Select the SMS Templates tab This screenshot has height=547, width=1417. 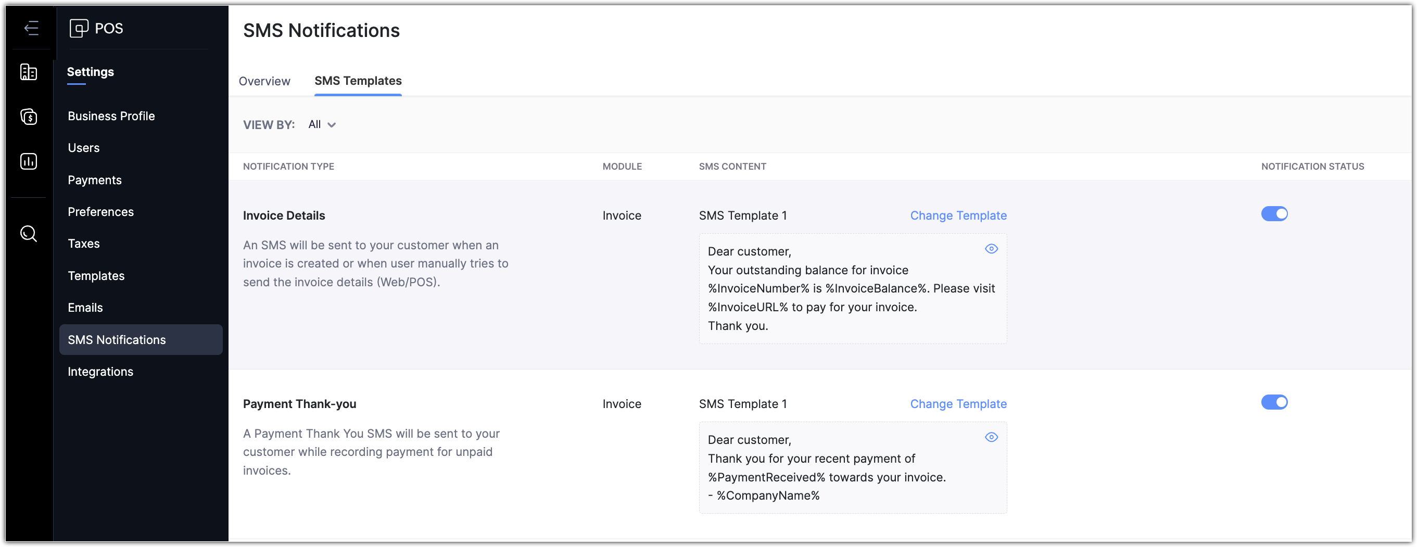[x=358, y=81]
